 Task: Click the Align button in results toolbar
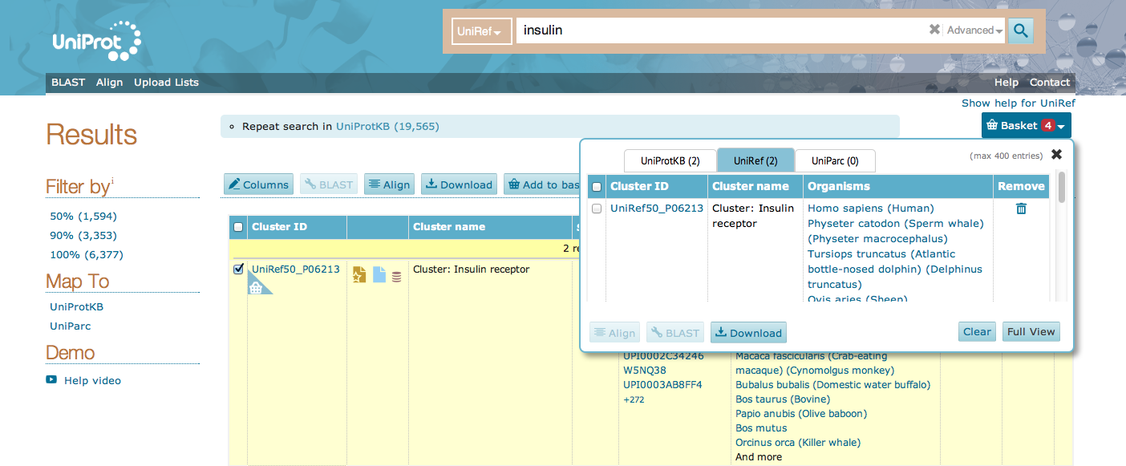389,184
